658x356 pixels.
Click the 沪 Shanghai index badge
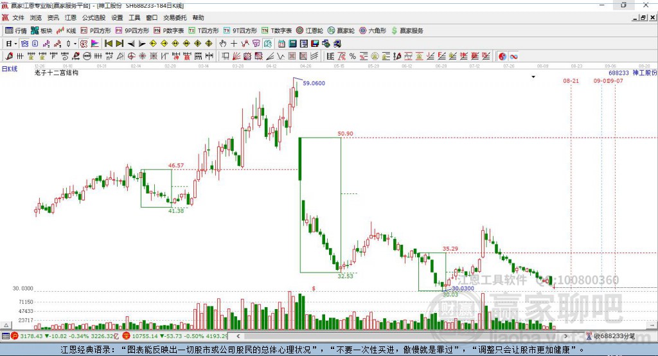point(15,336)
